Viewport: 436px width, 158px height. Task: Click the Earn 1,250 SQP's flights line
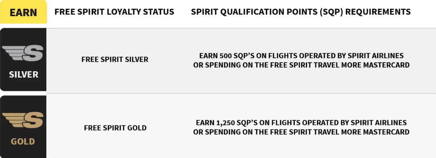(302, 122)
